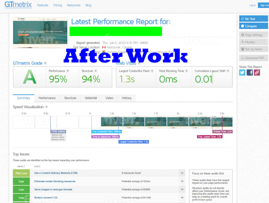269x203 pixels.
Task: Open the Eliminate render-blocking resources audit
Action: (x=55, y=181)
